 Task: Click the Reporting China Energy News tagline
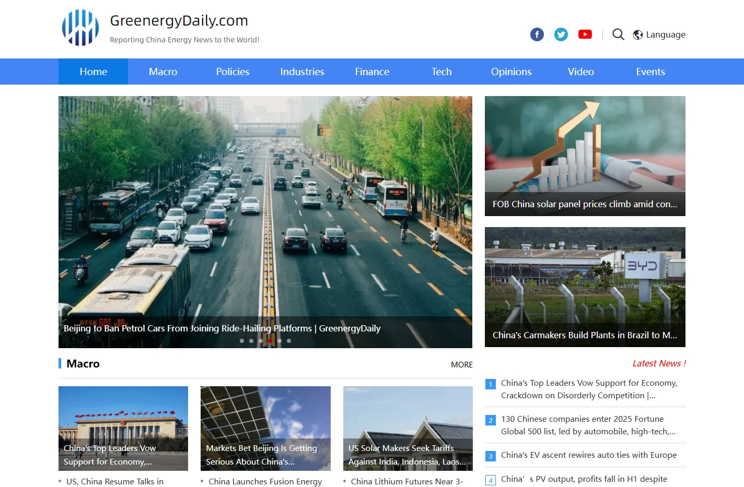[184, 40]
